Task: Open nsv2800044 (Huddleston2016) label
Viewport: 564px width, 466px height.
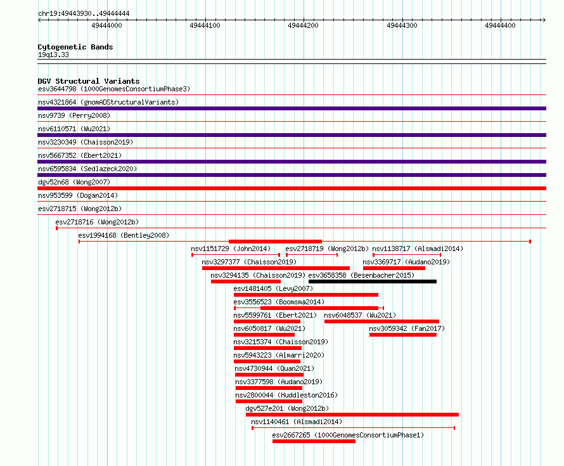Action: click(x=286, y=395)
